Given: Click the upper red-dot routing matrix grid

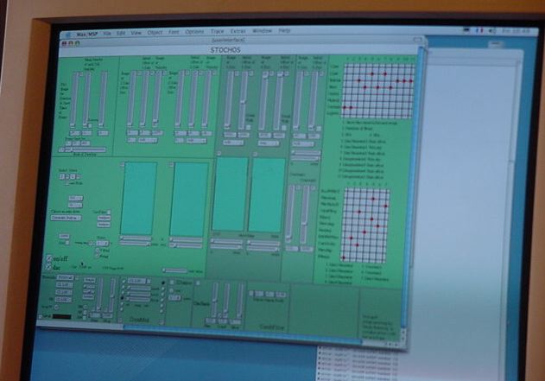Looking at the screenshot, I should click(378, 91).
